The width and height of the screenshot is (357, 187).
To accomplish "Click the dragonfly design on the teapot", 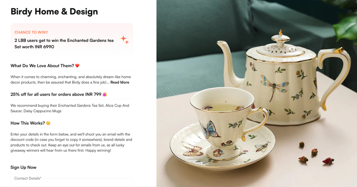I will [x=274, y=87].
